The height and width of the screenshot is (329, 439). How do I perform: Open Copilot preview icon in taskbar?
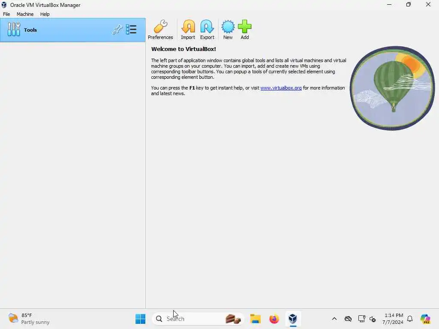[x=425, y=319]
